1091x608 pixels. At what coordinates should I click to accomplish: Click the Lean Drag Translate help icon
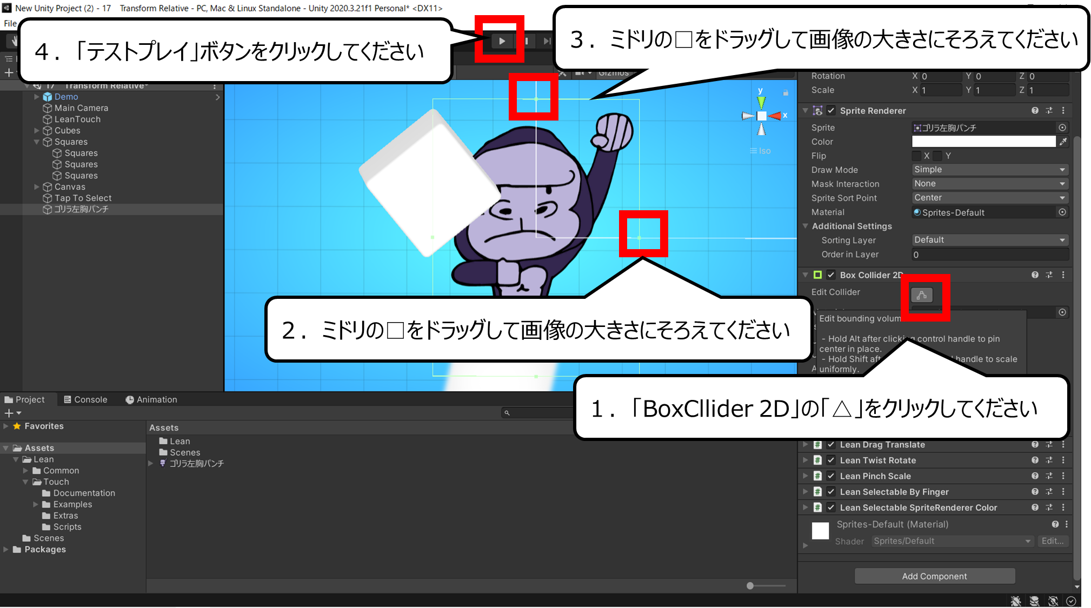point(1035,444)
